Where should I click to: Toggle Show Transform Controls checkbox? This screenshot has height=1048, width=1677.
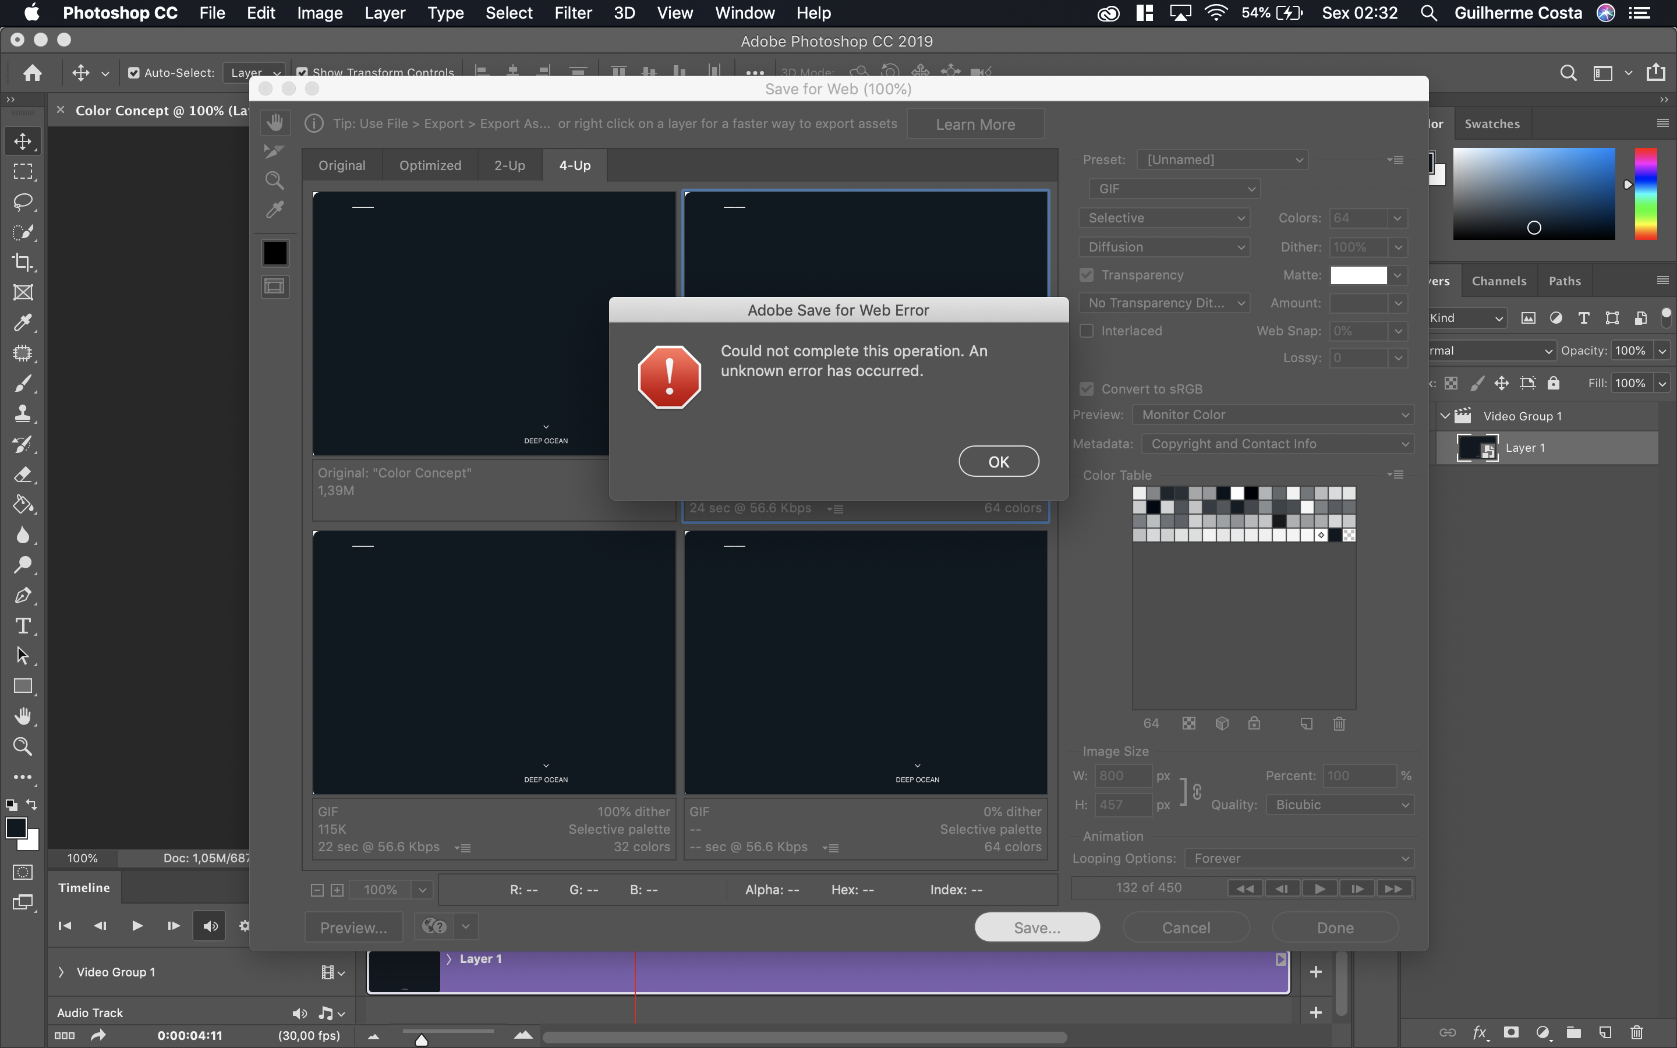pyautogui.click(x=302, y=73)
